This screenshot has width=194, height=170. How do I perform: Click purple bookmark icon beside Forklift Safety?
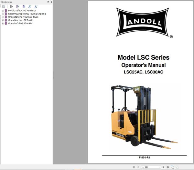pyautogui.click(x=6, y=11)
